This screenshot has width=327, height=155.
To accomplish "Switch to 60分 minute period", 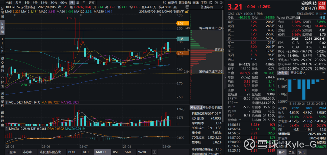I will pyautogui.click(x=64, y=3).
